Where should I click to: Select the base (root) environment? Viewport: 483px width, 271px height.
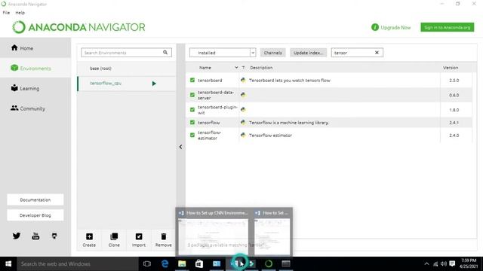click(127, 69)
